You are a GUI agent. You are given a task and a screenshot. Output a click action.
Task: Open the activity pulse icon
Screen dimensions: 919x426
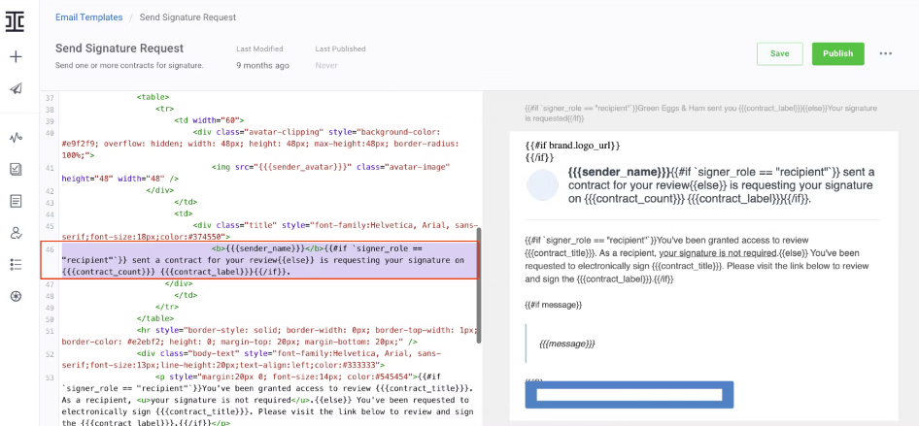coord(16,138)
